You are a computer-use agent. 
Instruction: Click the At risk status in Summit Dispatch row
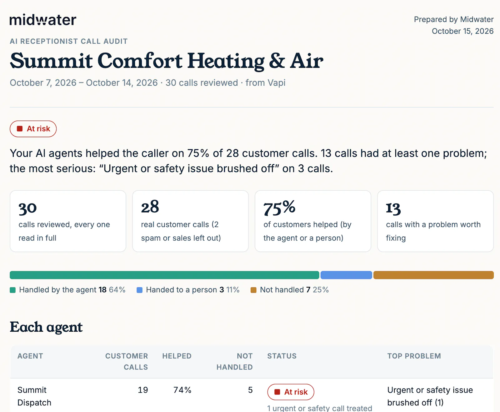(291, 392)
